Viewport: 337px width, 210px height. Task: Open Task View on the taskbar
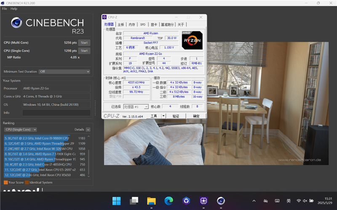coord(134,201)
